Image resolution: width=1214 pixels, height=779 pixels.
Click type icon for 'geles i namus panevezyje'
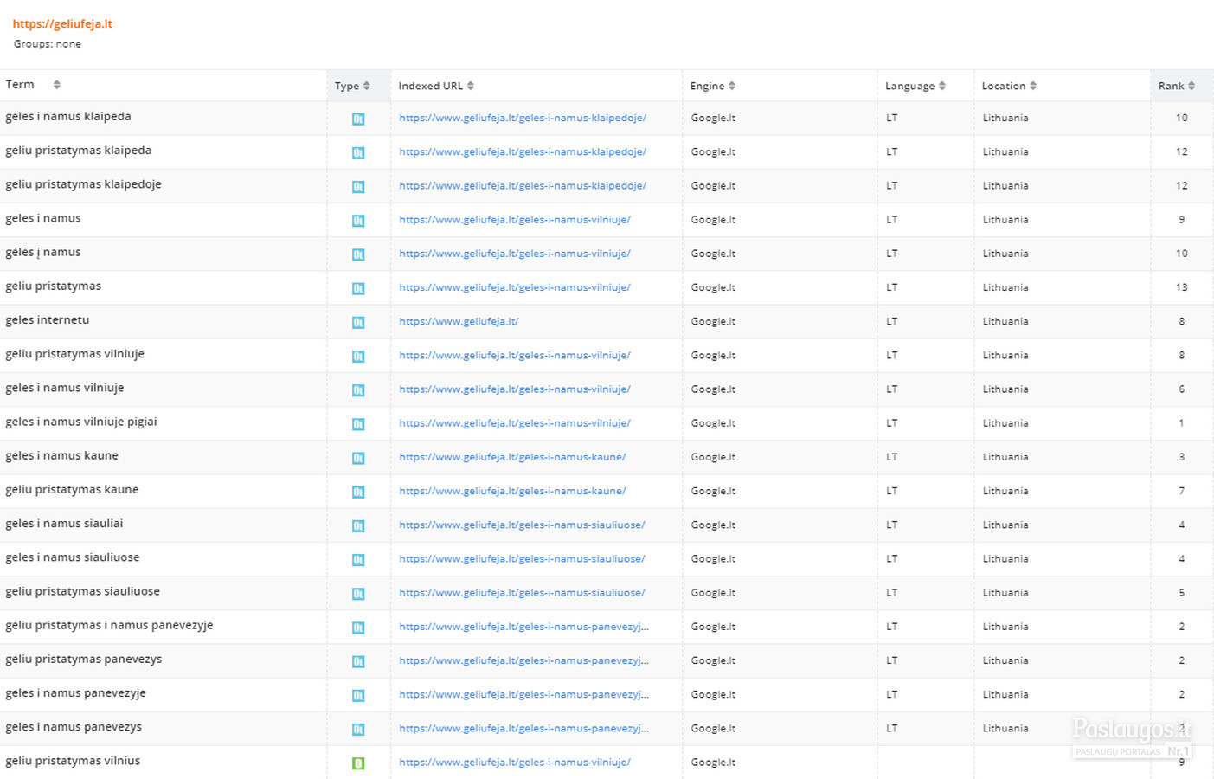pyautogui.click(x=358, y=695)
